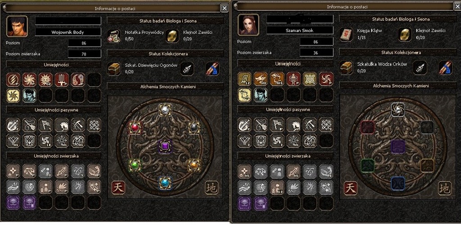Click the warrior character portrait
461x225 pixels.
(17, 26)
